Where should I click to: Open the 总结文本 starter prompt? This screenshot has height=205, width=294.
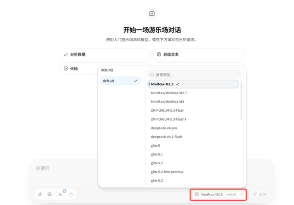pyautogui.click(x=198, y=54)
